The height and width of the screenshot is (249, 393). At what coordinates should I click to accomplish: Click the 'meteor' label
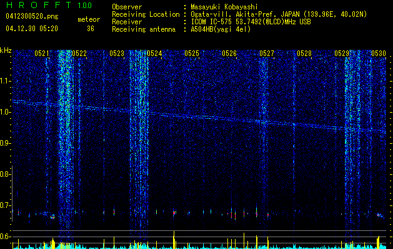[x=89, y=19]
